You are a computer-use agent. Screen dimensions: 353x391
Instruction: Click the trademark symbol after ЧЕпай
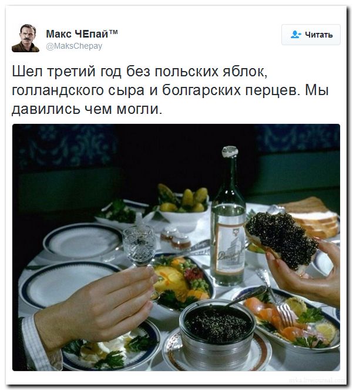click(x=113, y=32)
